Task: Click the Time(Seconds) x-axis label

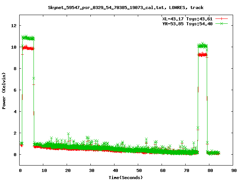Action: click(x=126, y=178)
